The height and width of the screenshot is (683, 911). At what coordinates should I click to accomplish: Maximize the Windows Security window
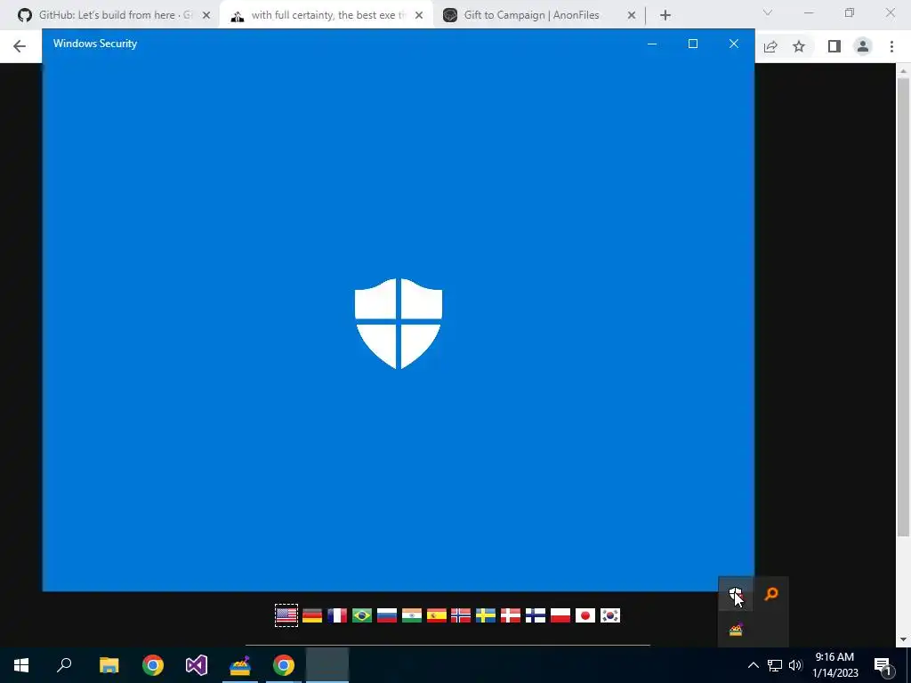pos(692,44)
